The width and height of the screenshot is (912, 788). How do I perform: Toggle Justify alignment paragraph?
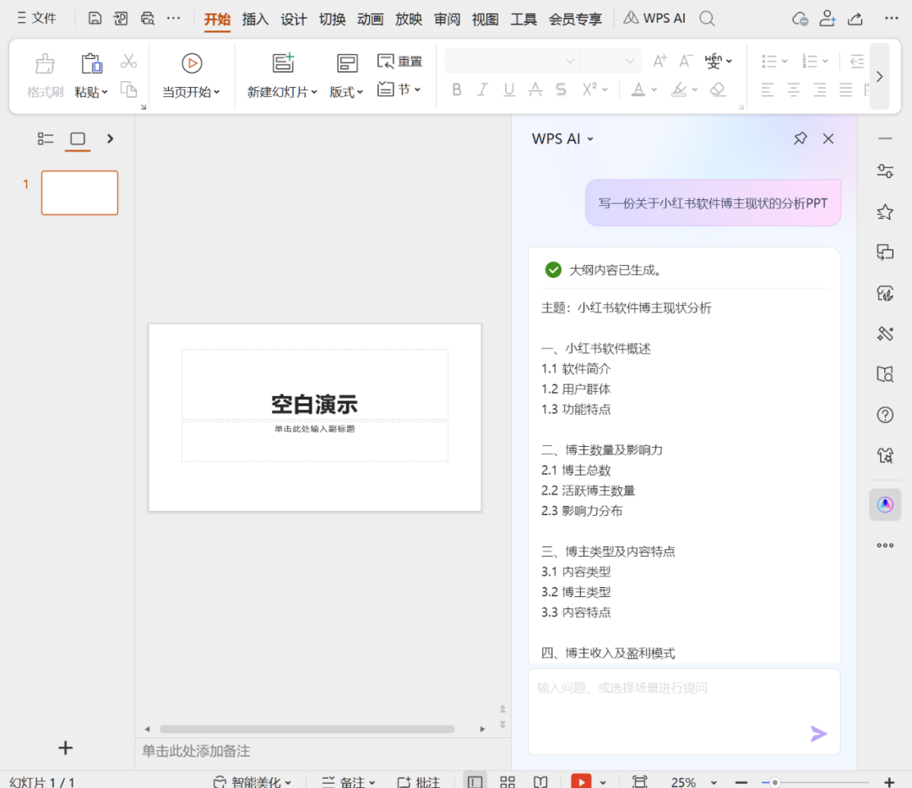(x=845, y=90)
